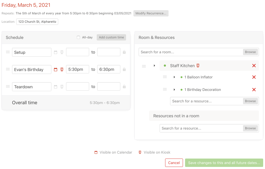Expand the Balloon Inflator item
Image resolution: width=265 pixels, height=169 pixels.
click(174, 77)
